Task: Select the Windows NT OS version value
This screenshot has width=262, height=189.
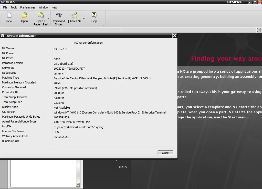Action: (110, 112)
